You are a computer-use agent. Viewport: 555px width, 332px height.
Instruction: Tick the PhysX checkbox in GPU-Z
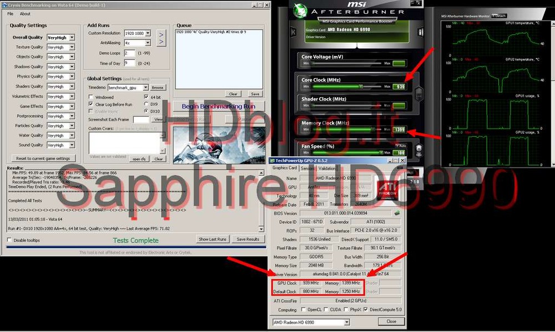(x=346, y=309)
